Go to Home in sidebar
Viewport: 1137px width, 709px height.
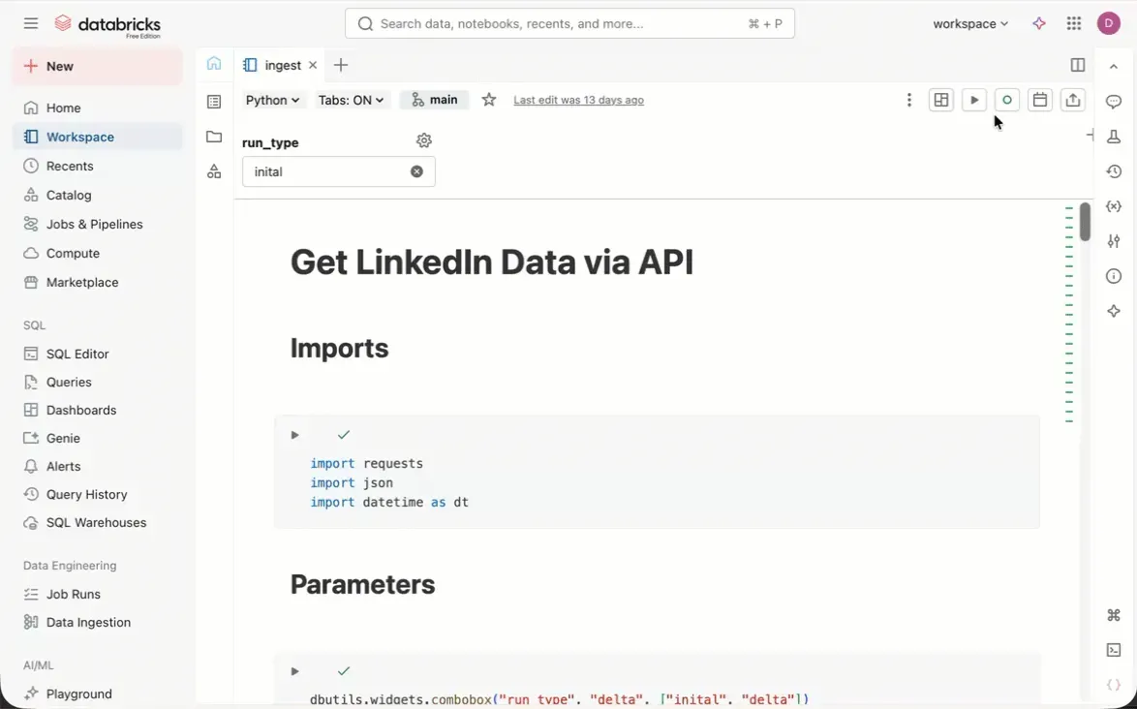pyautogui.click(x=98, y=108)
